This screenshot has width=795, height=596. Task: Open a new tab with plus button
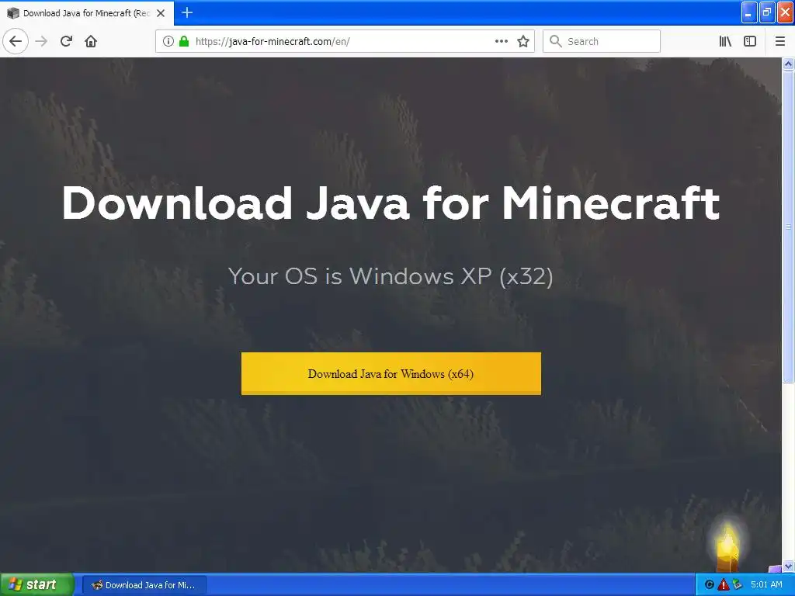pos(187,12)
